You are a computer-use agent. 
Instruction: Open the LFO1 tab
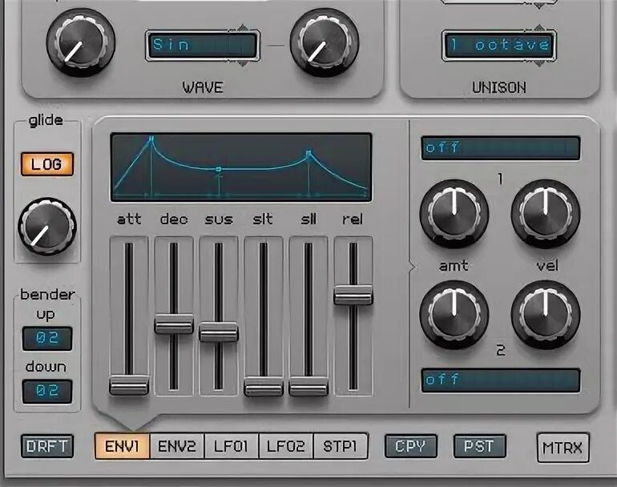[231, 446]
